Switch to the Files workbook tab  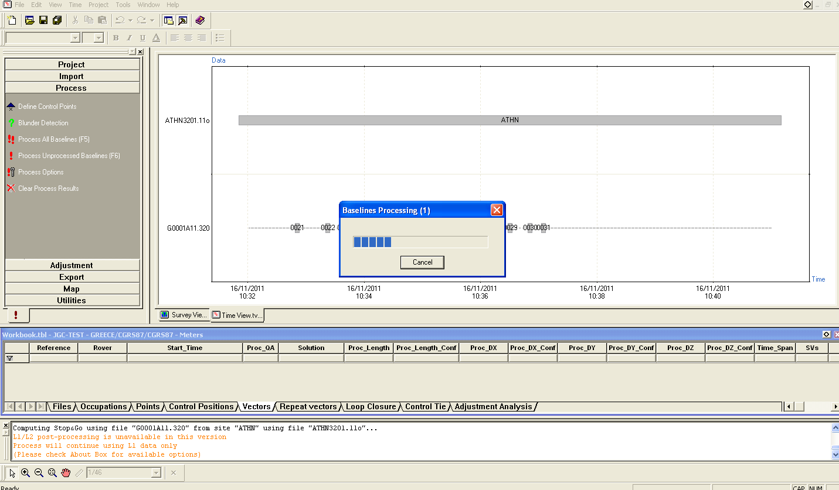62,406
